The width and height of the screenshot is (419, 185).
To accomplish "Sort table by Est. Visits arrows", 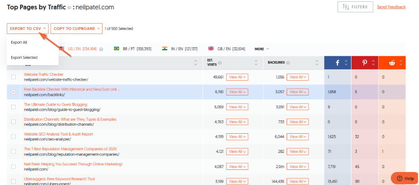I will 256,63.
